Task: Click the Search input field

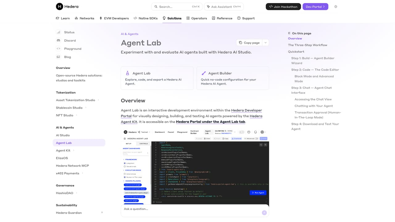Action: (177, 6)
